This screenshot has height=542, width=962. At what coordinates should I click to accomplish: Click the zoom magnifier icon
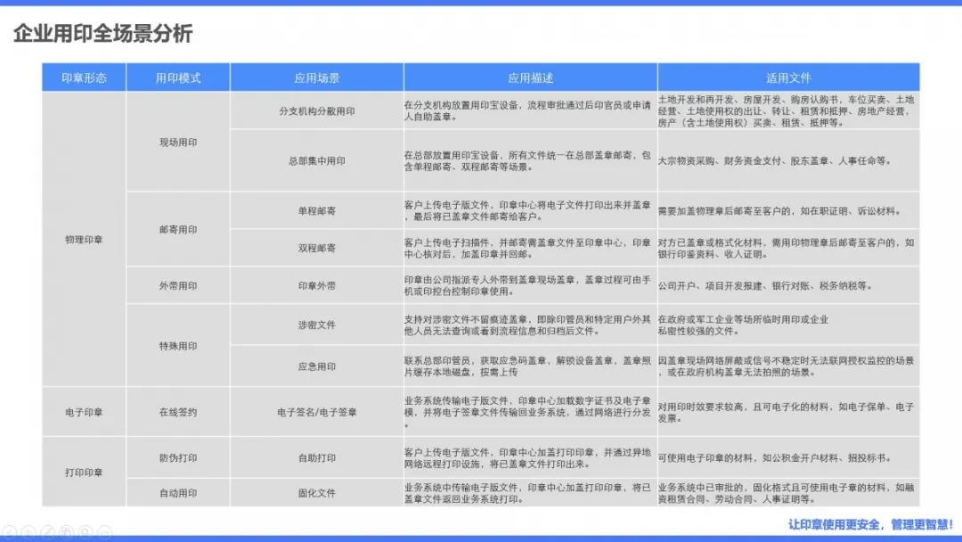87,532
